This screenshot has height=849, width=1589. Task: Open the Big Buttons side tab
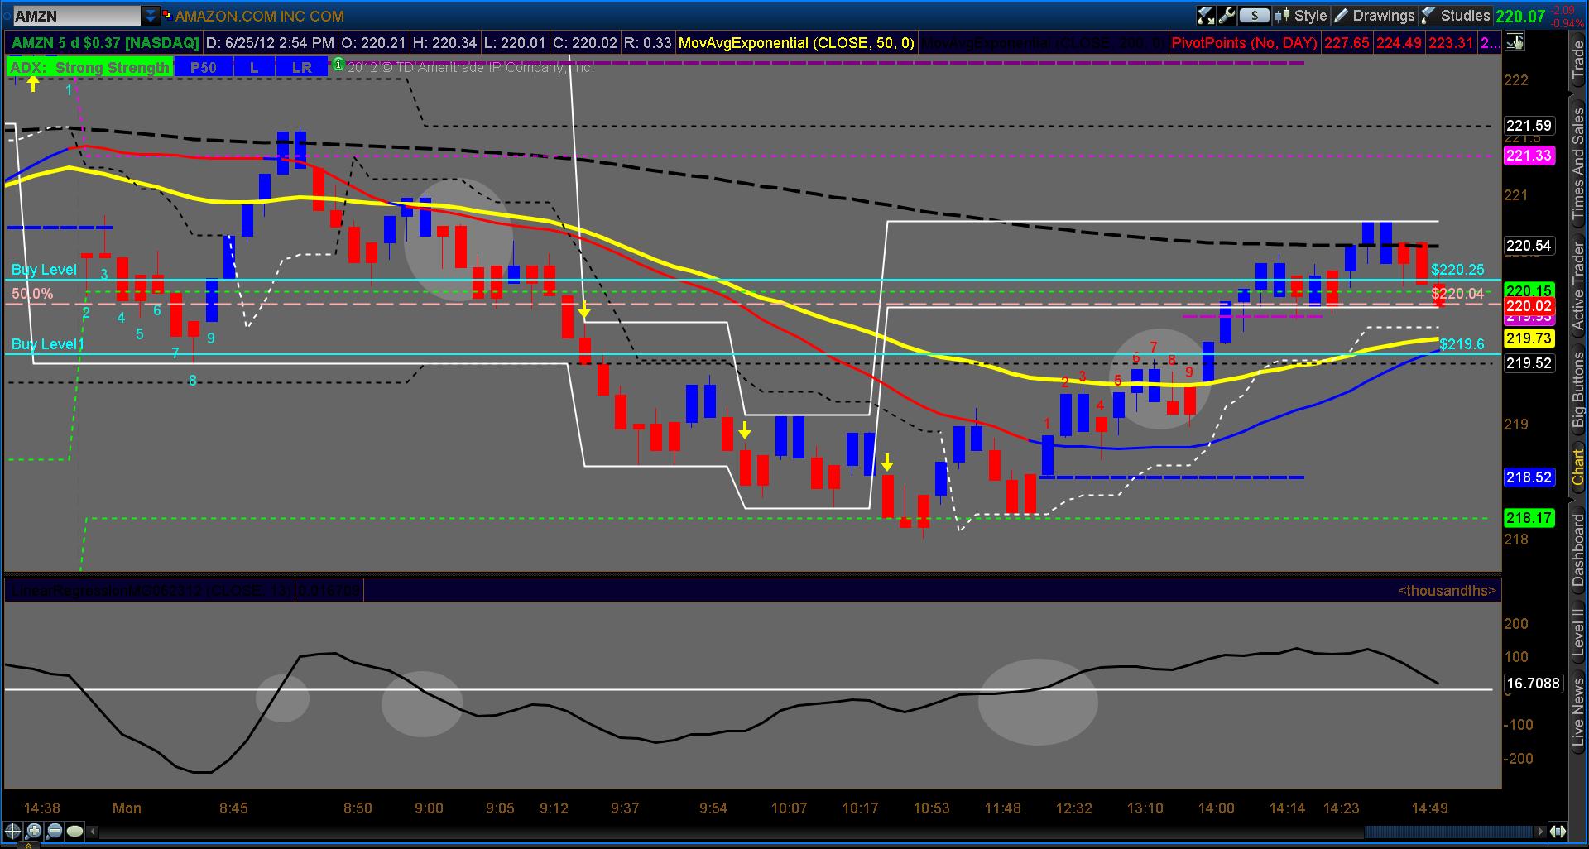click(x=1578, y=390)
